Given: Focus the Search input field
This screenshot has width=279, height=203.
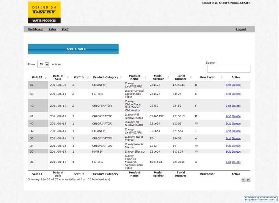Looking at the screenshot, I should point(229,69).
